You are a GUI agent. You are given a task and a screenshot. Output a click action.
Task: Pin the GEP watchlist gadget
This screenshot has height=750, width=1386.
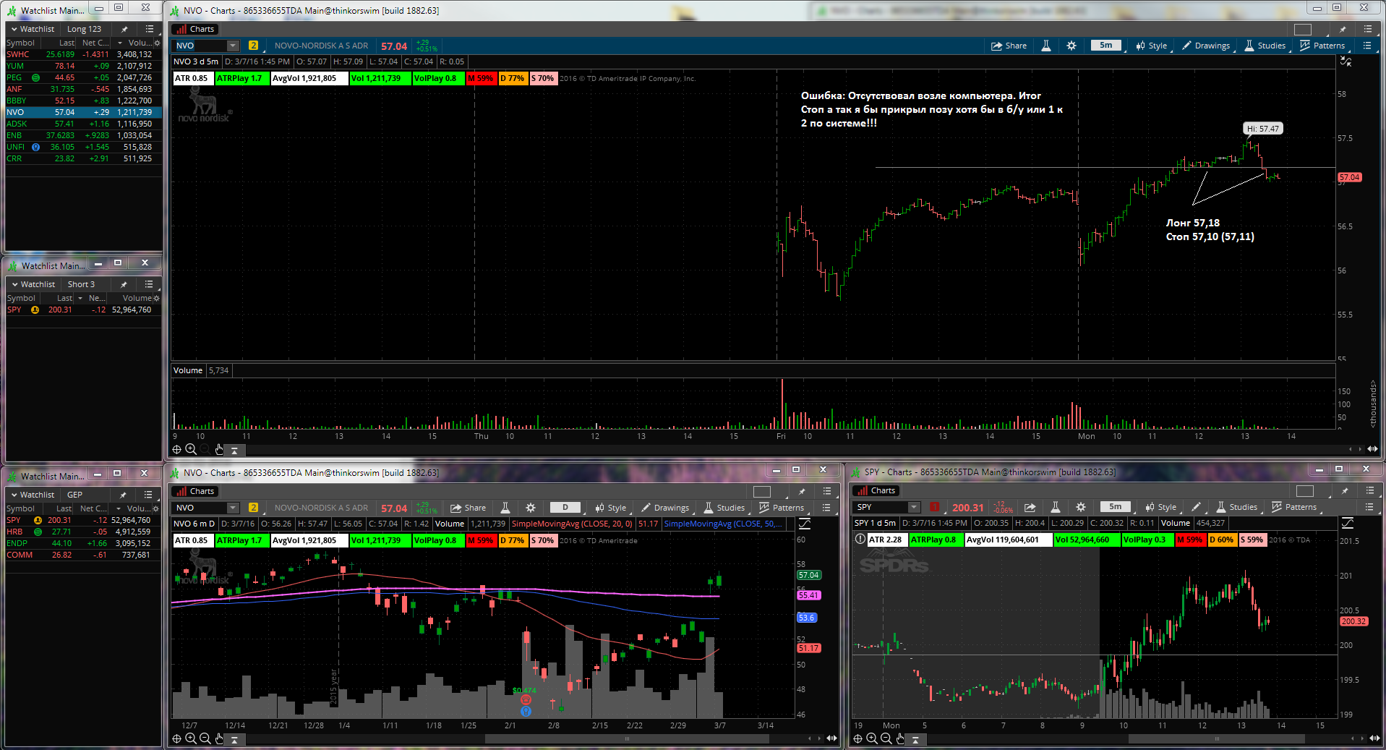[123, 495]
